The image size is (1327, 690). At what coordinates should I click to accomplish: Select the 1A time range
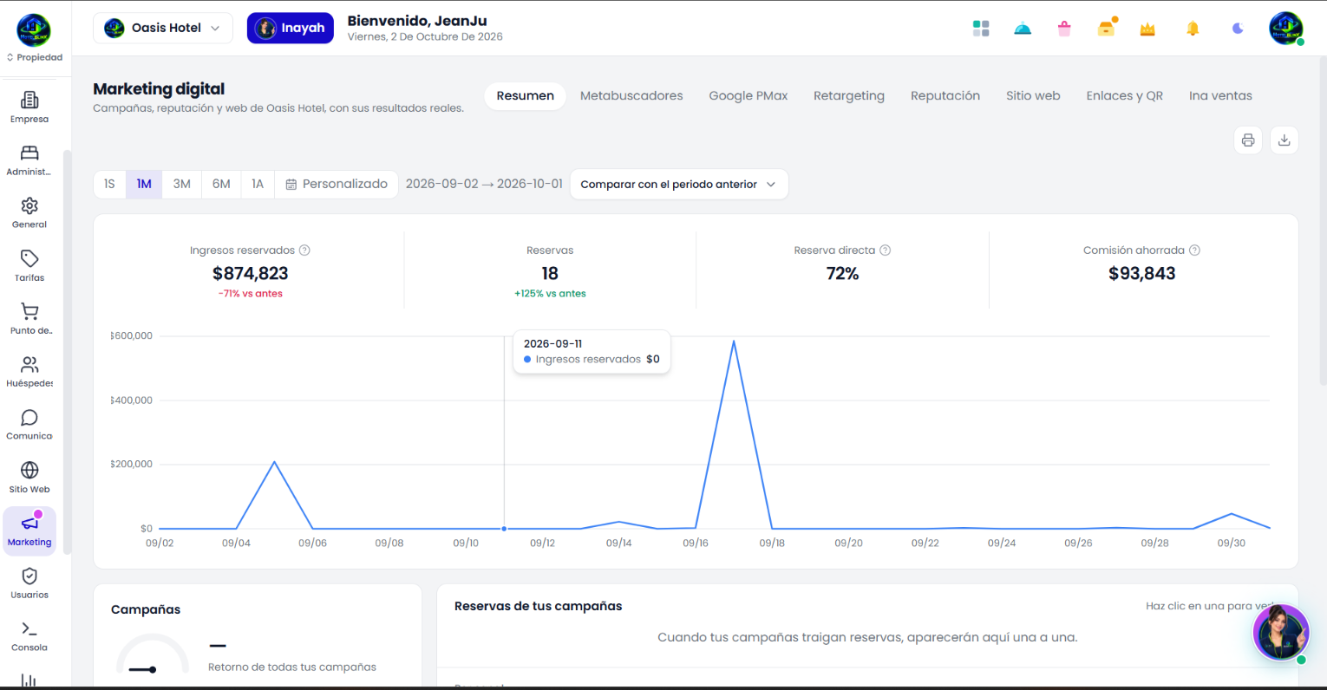(258, 185)
